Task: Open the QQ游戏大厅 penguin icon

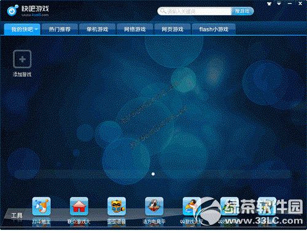Action: [x=192, y=206]
